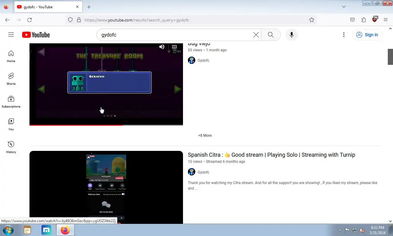This screenshot has width=393, height=236.
Task: Open Shorts in sidebar
Action: (11, 79)
